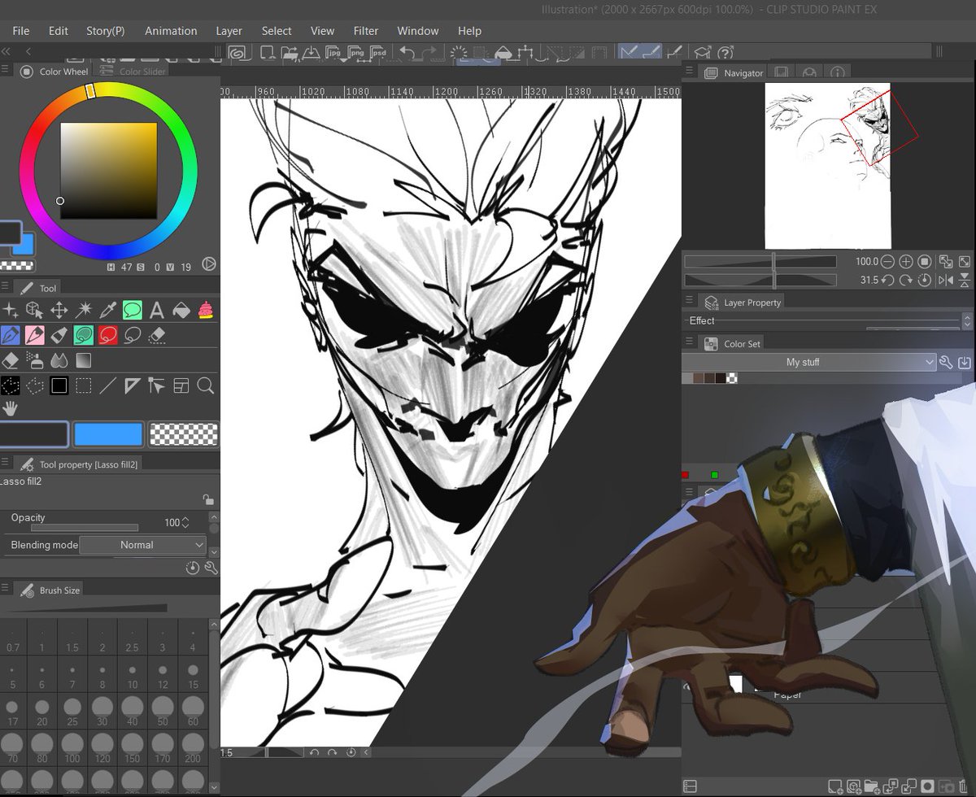Click the Opacity slider bar
This screenshot has width=976, height=797.
(85, 528)
